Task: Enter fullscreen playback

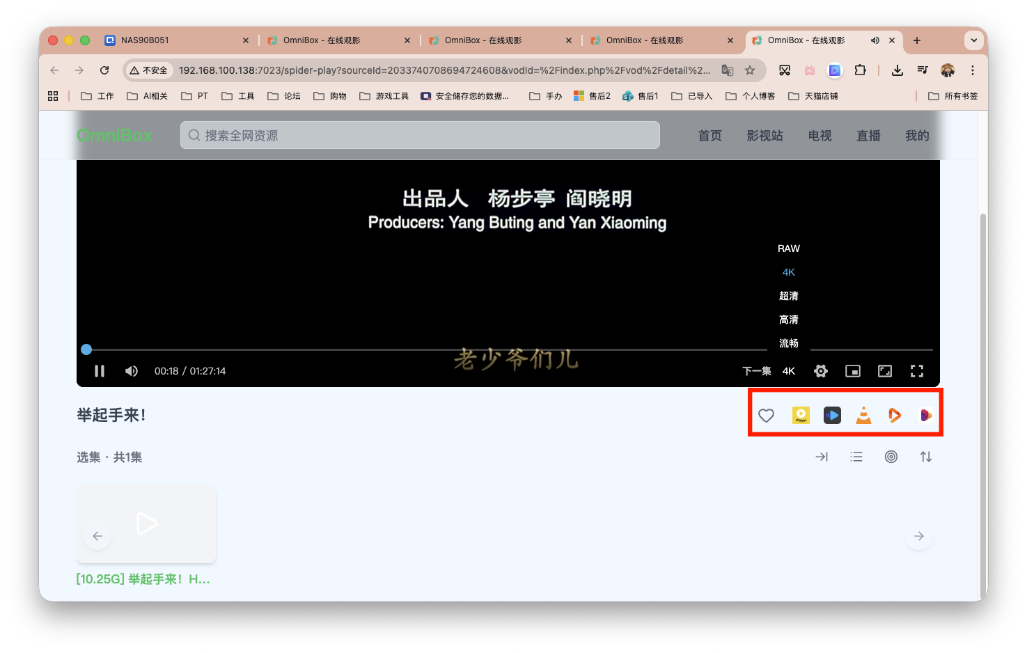Action: coord(917,370)
